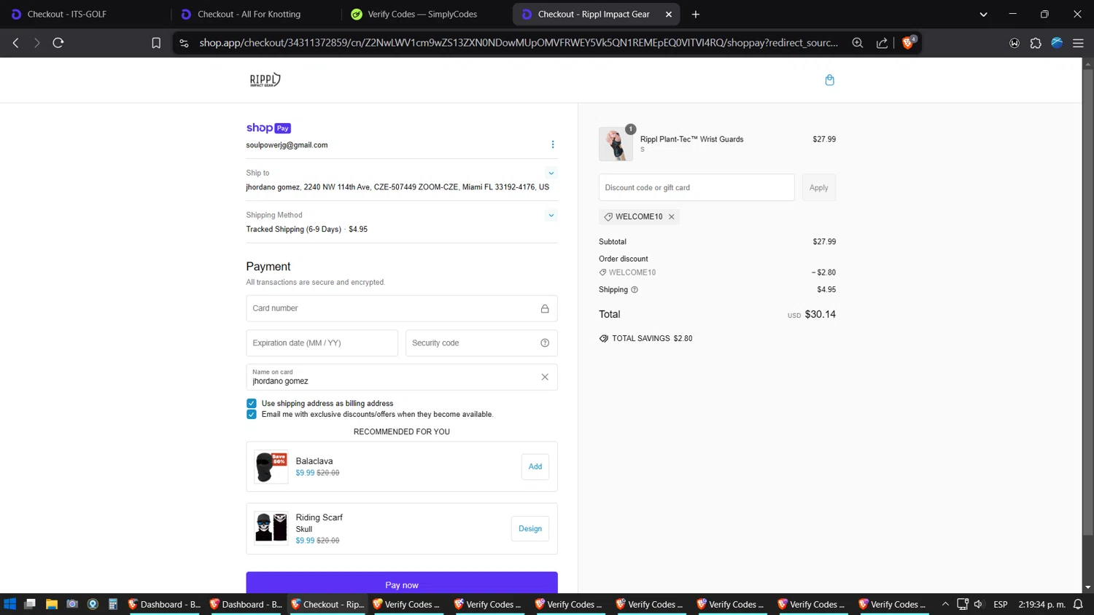Viewport: 1094px width, 615px height.
Task: Clear the Name on card field
Action: click(545, 377)
